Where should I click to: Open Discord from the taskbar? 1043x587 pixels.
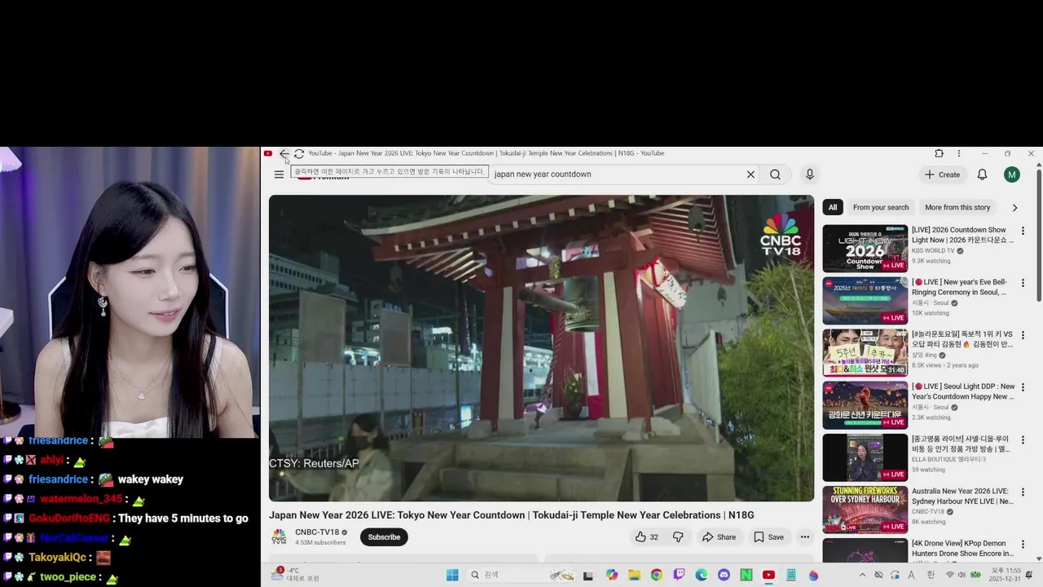(724, 575)
